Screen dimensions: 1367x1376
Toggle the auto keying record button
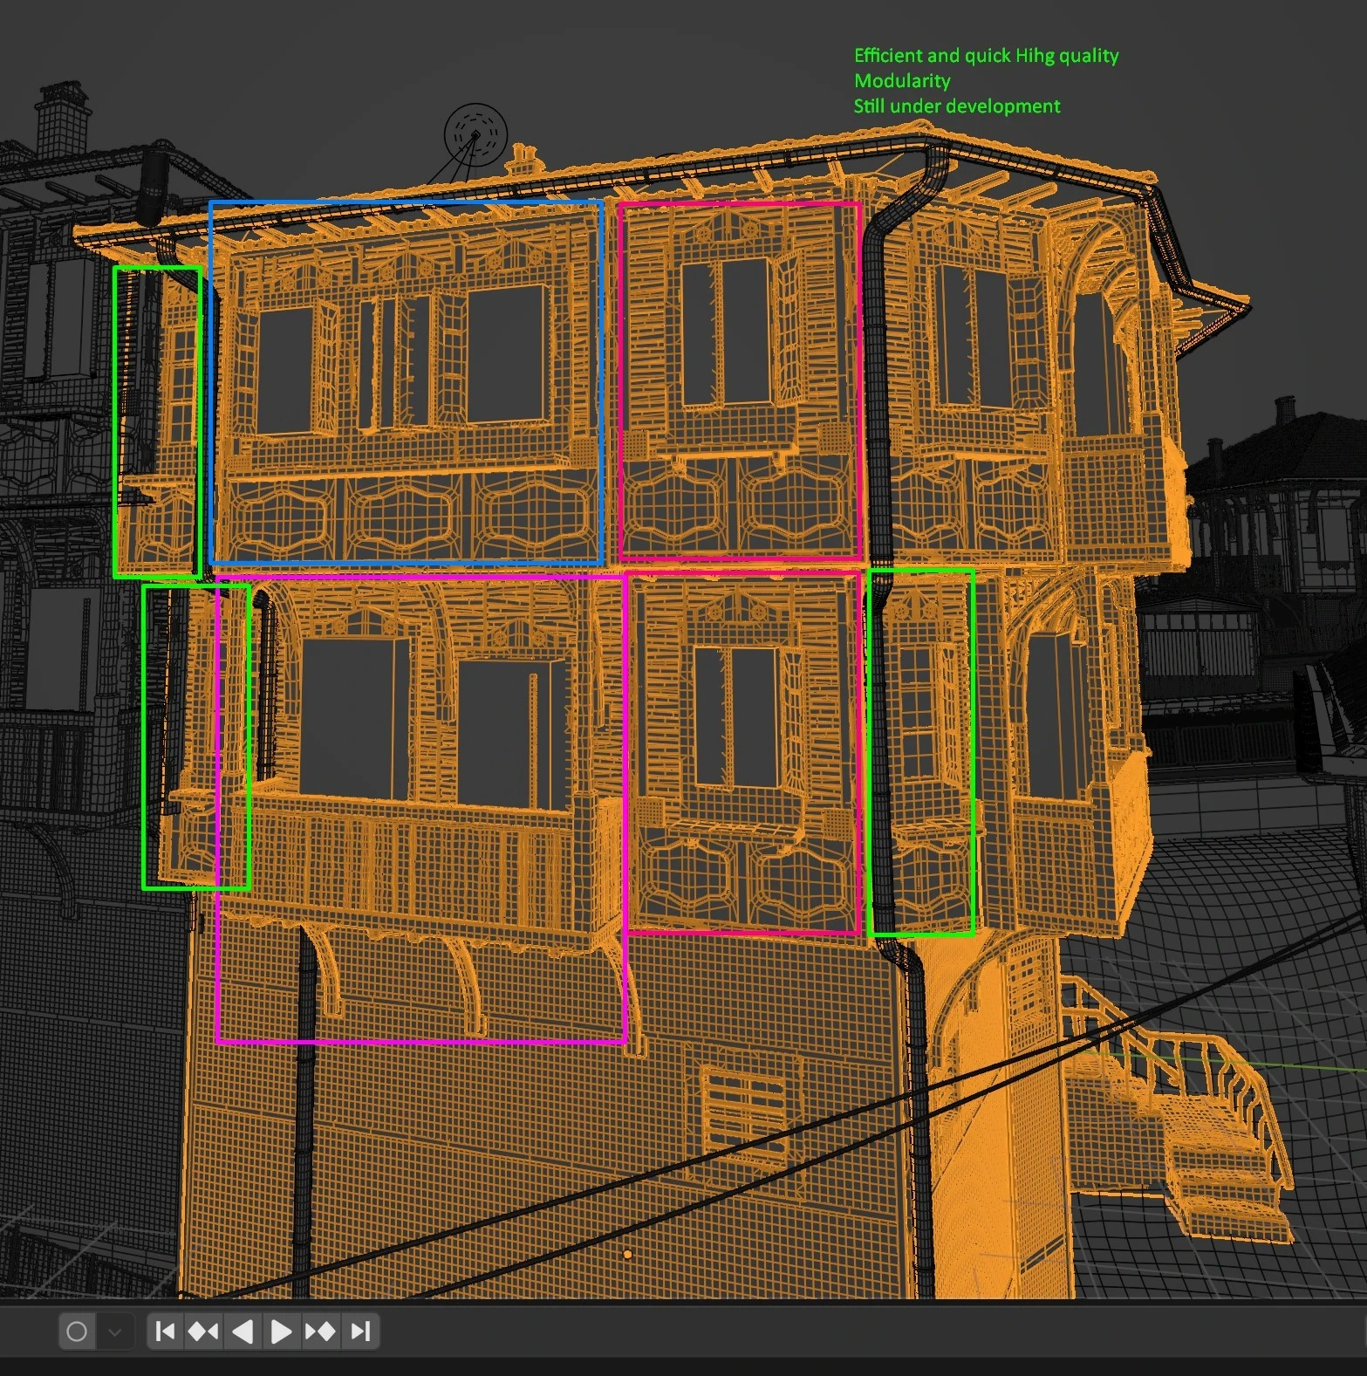point(77,1332)
